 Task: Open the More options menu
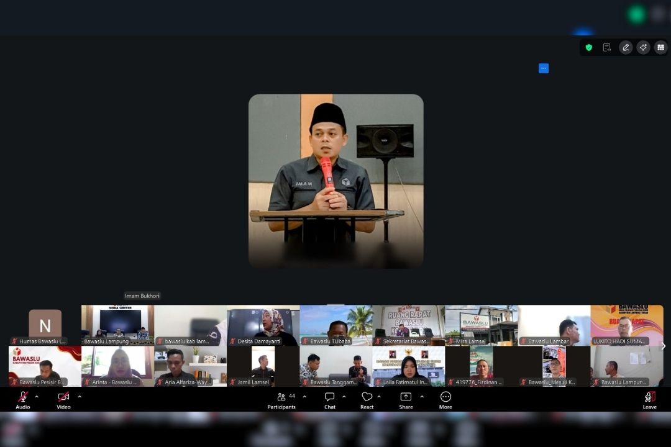pos(445,401)
